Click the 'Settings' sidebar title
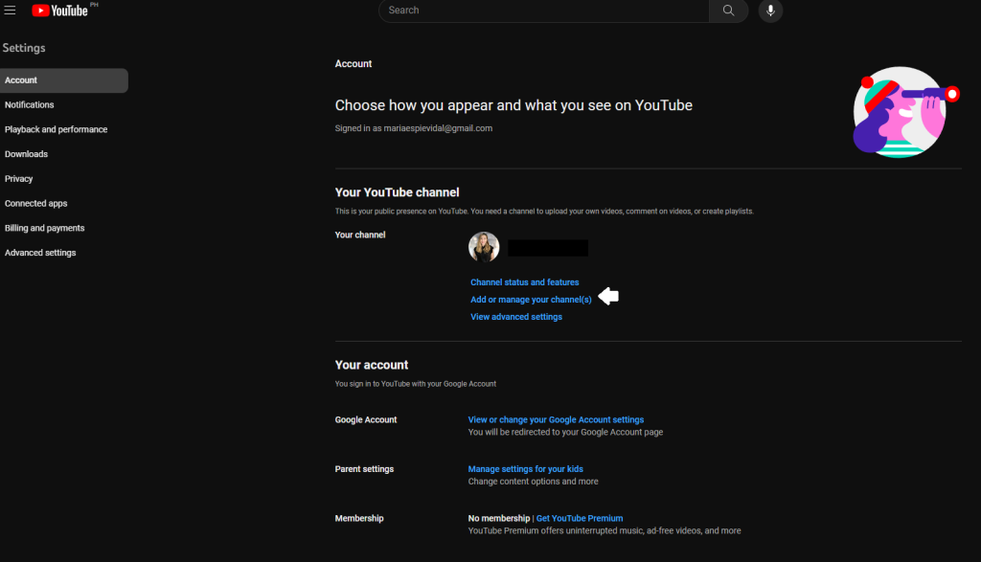Image resolution: width=981 pixels, height=562 pixels. 24,48
